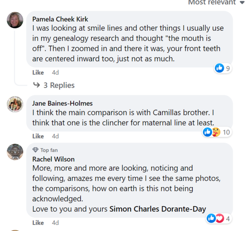The height and width of the screenshot is (231, 249).
Task: Open Rachel Wilson's profile name link
Action: [x=53, y=159]
